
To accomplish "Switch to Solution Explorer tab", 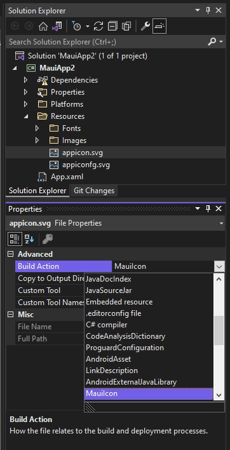I will tap(37, 191).
